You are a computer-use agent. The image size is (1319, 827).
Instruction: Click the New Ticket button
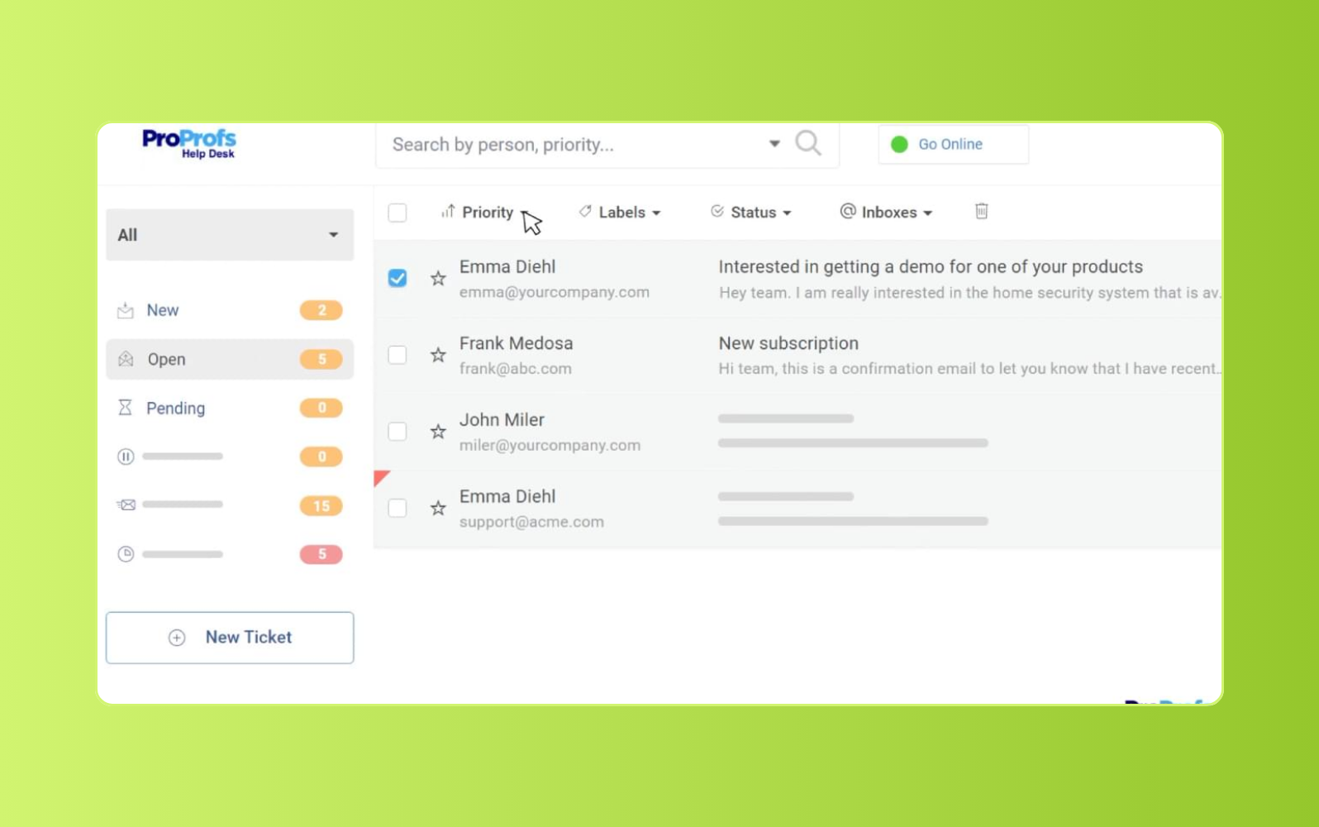click(230, 638)
